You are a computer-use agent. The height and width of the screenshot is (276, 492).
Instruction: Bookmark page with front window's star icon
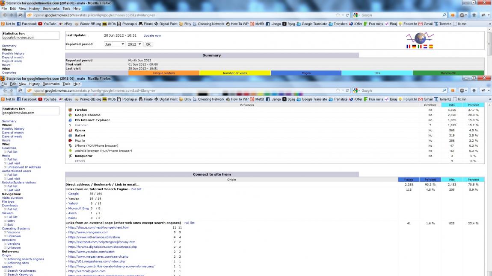[x=338, y=90]
